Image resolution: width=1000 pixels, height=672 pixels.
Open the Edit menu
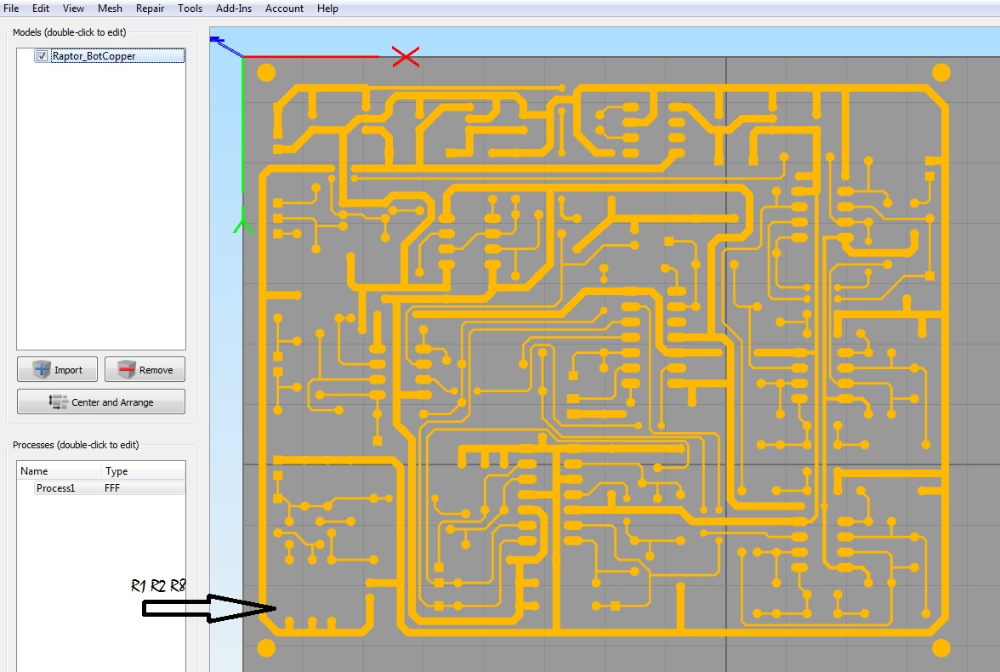click(41, 9)
